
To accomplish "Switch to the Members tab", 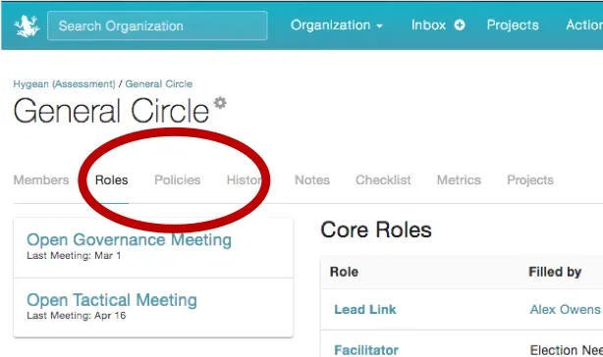I will click(41, 180).
